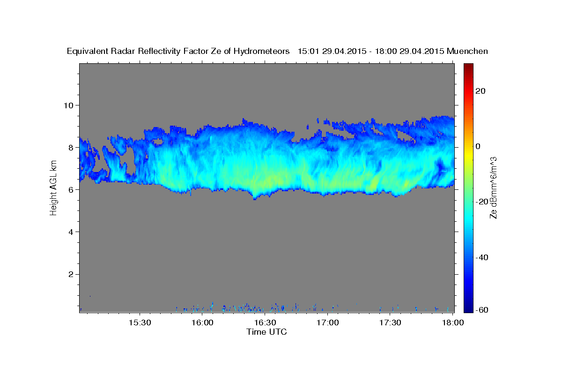
Task: Click the "17:30" time tick label
Action: [x=390, y=323]
